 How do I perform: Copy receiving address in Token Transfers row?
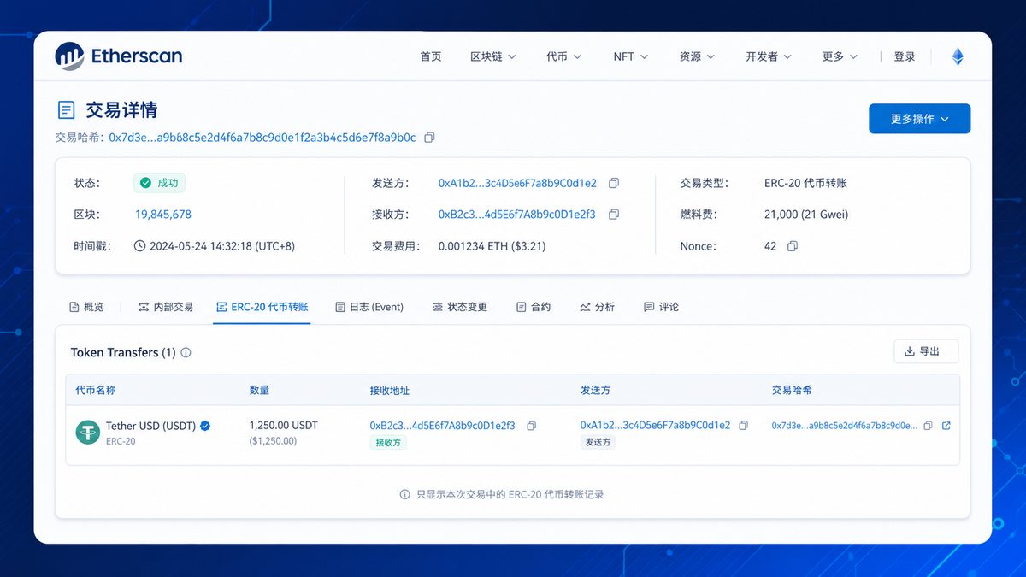click(532, 426)
